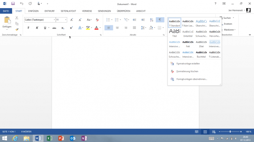
Task: Apply the red font color swatch
Action: click(x=97, y=28)
